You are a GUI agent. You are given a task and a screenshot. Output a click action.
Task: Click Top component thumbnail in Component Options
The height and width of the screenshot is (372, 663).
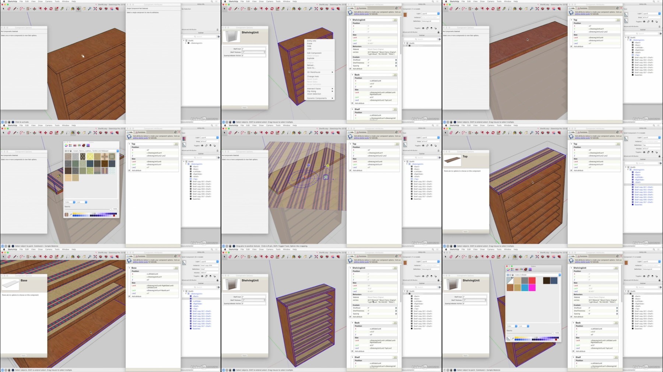coord(452,160)
